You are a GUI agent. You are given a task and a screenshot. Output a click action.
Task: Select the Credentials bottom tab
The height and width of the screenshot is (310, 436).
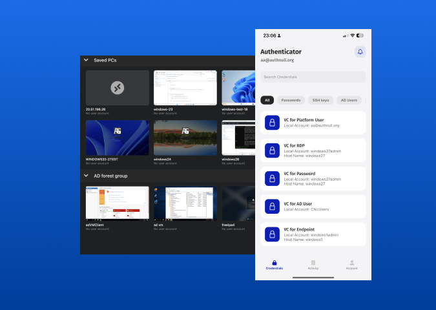(275, 265)
